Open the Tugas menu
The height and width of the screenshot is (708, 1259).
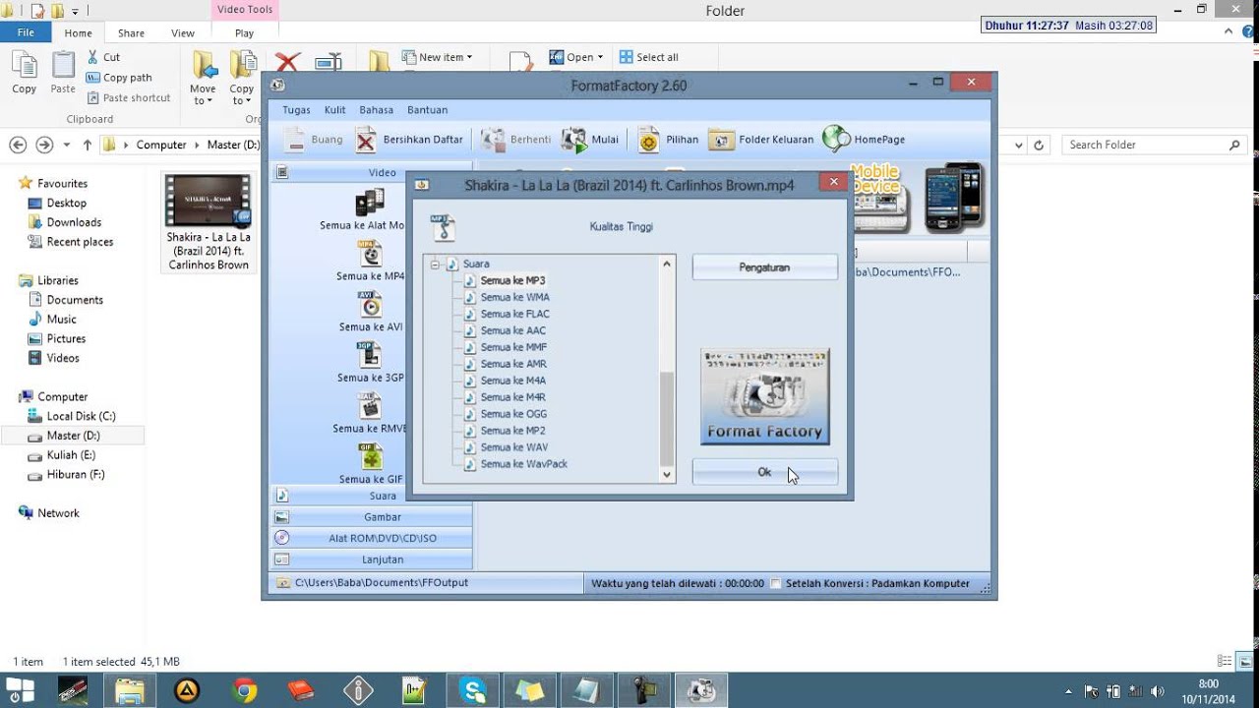pos(296,110)
